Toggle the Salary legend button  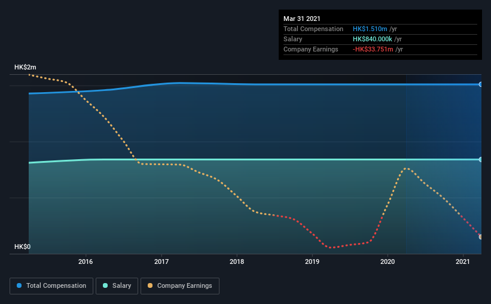(117, 286)
